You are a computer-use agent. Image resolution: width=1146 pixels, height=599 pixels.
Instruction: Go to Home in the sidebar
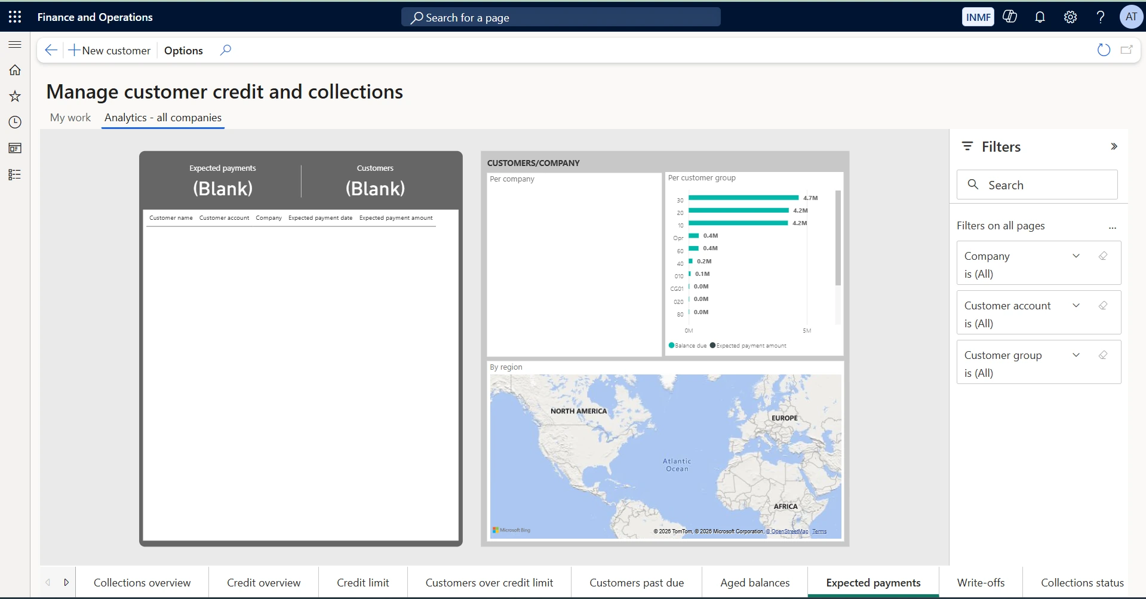pos(15,70)
